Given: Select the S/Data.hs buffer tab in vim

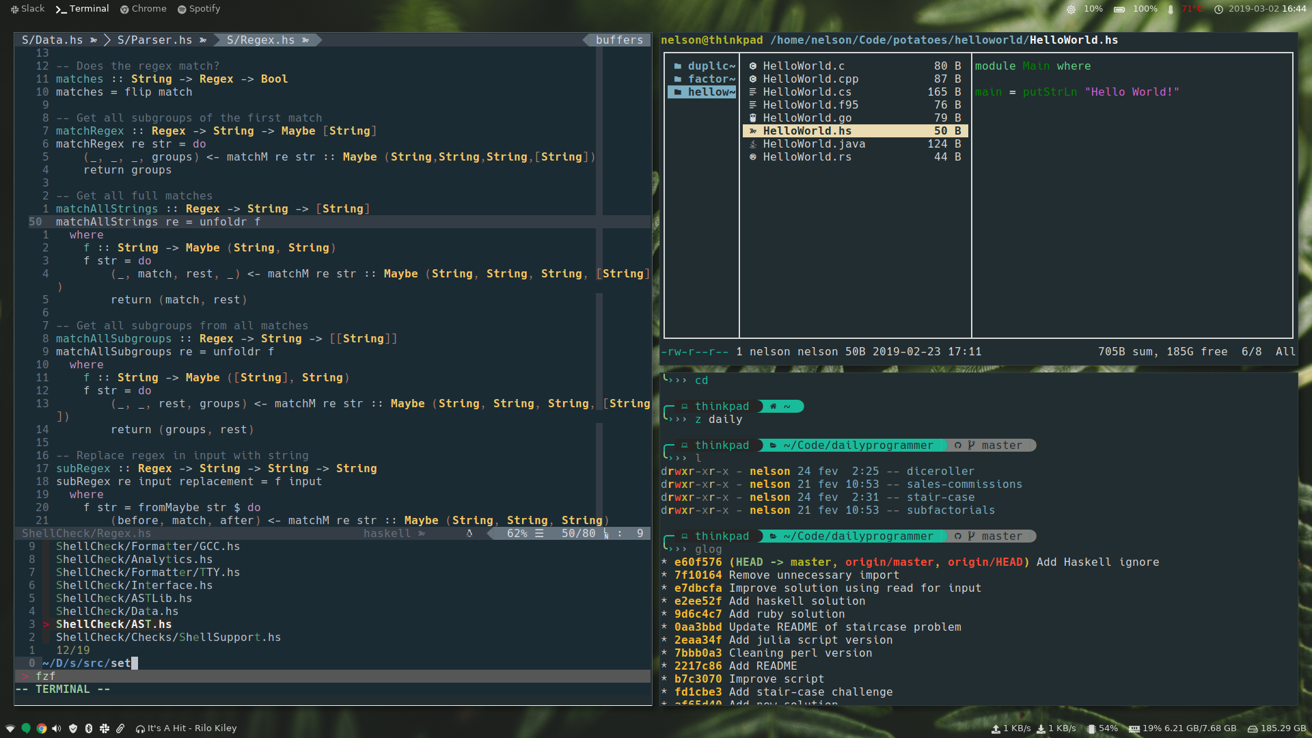Looking at the screenshot, I should (x=59, y=40).
